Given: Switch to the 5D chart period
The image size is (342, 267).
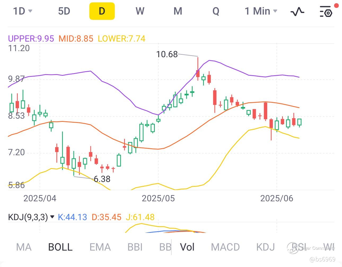Looking at the screenshot, I should 64,11.
